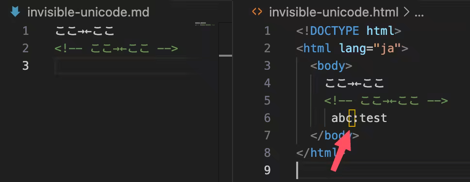Click the closing </body> tag on line 7

(x=335, y=136)
